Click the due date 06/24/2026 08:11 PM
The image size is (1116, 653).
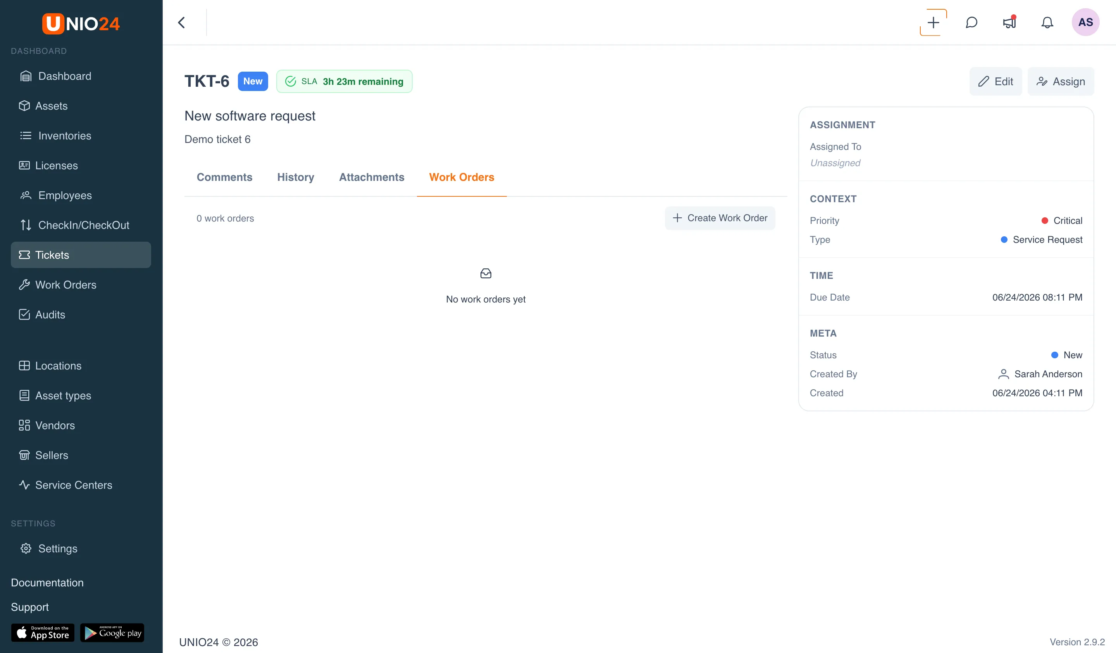click(x=1037, y=297)
